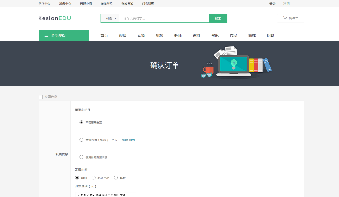Select 耗材 as invoice content

click(x=116, y=178)
